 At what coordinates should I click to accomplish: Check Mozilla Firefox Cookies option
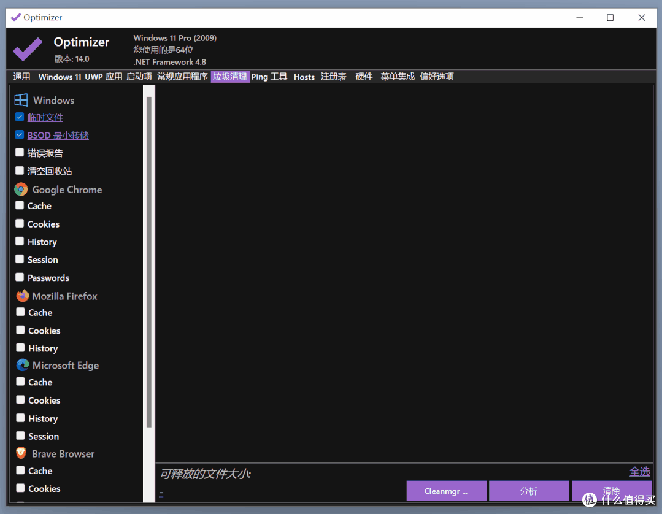(x=20, y=330)
